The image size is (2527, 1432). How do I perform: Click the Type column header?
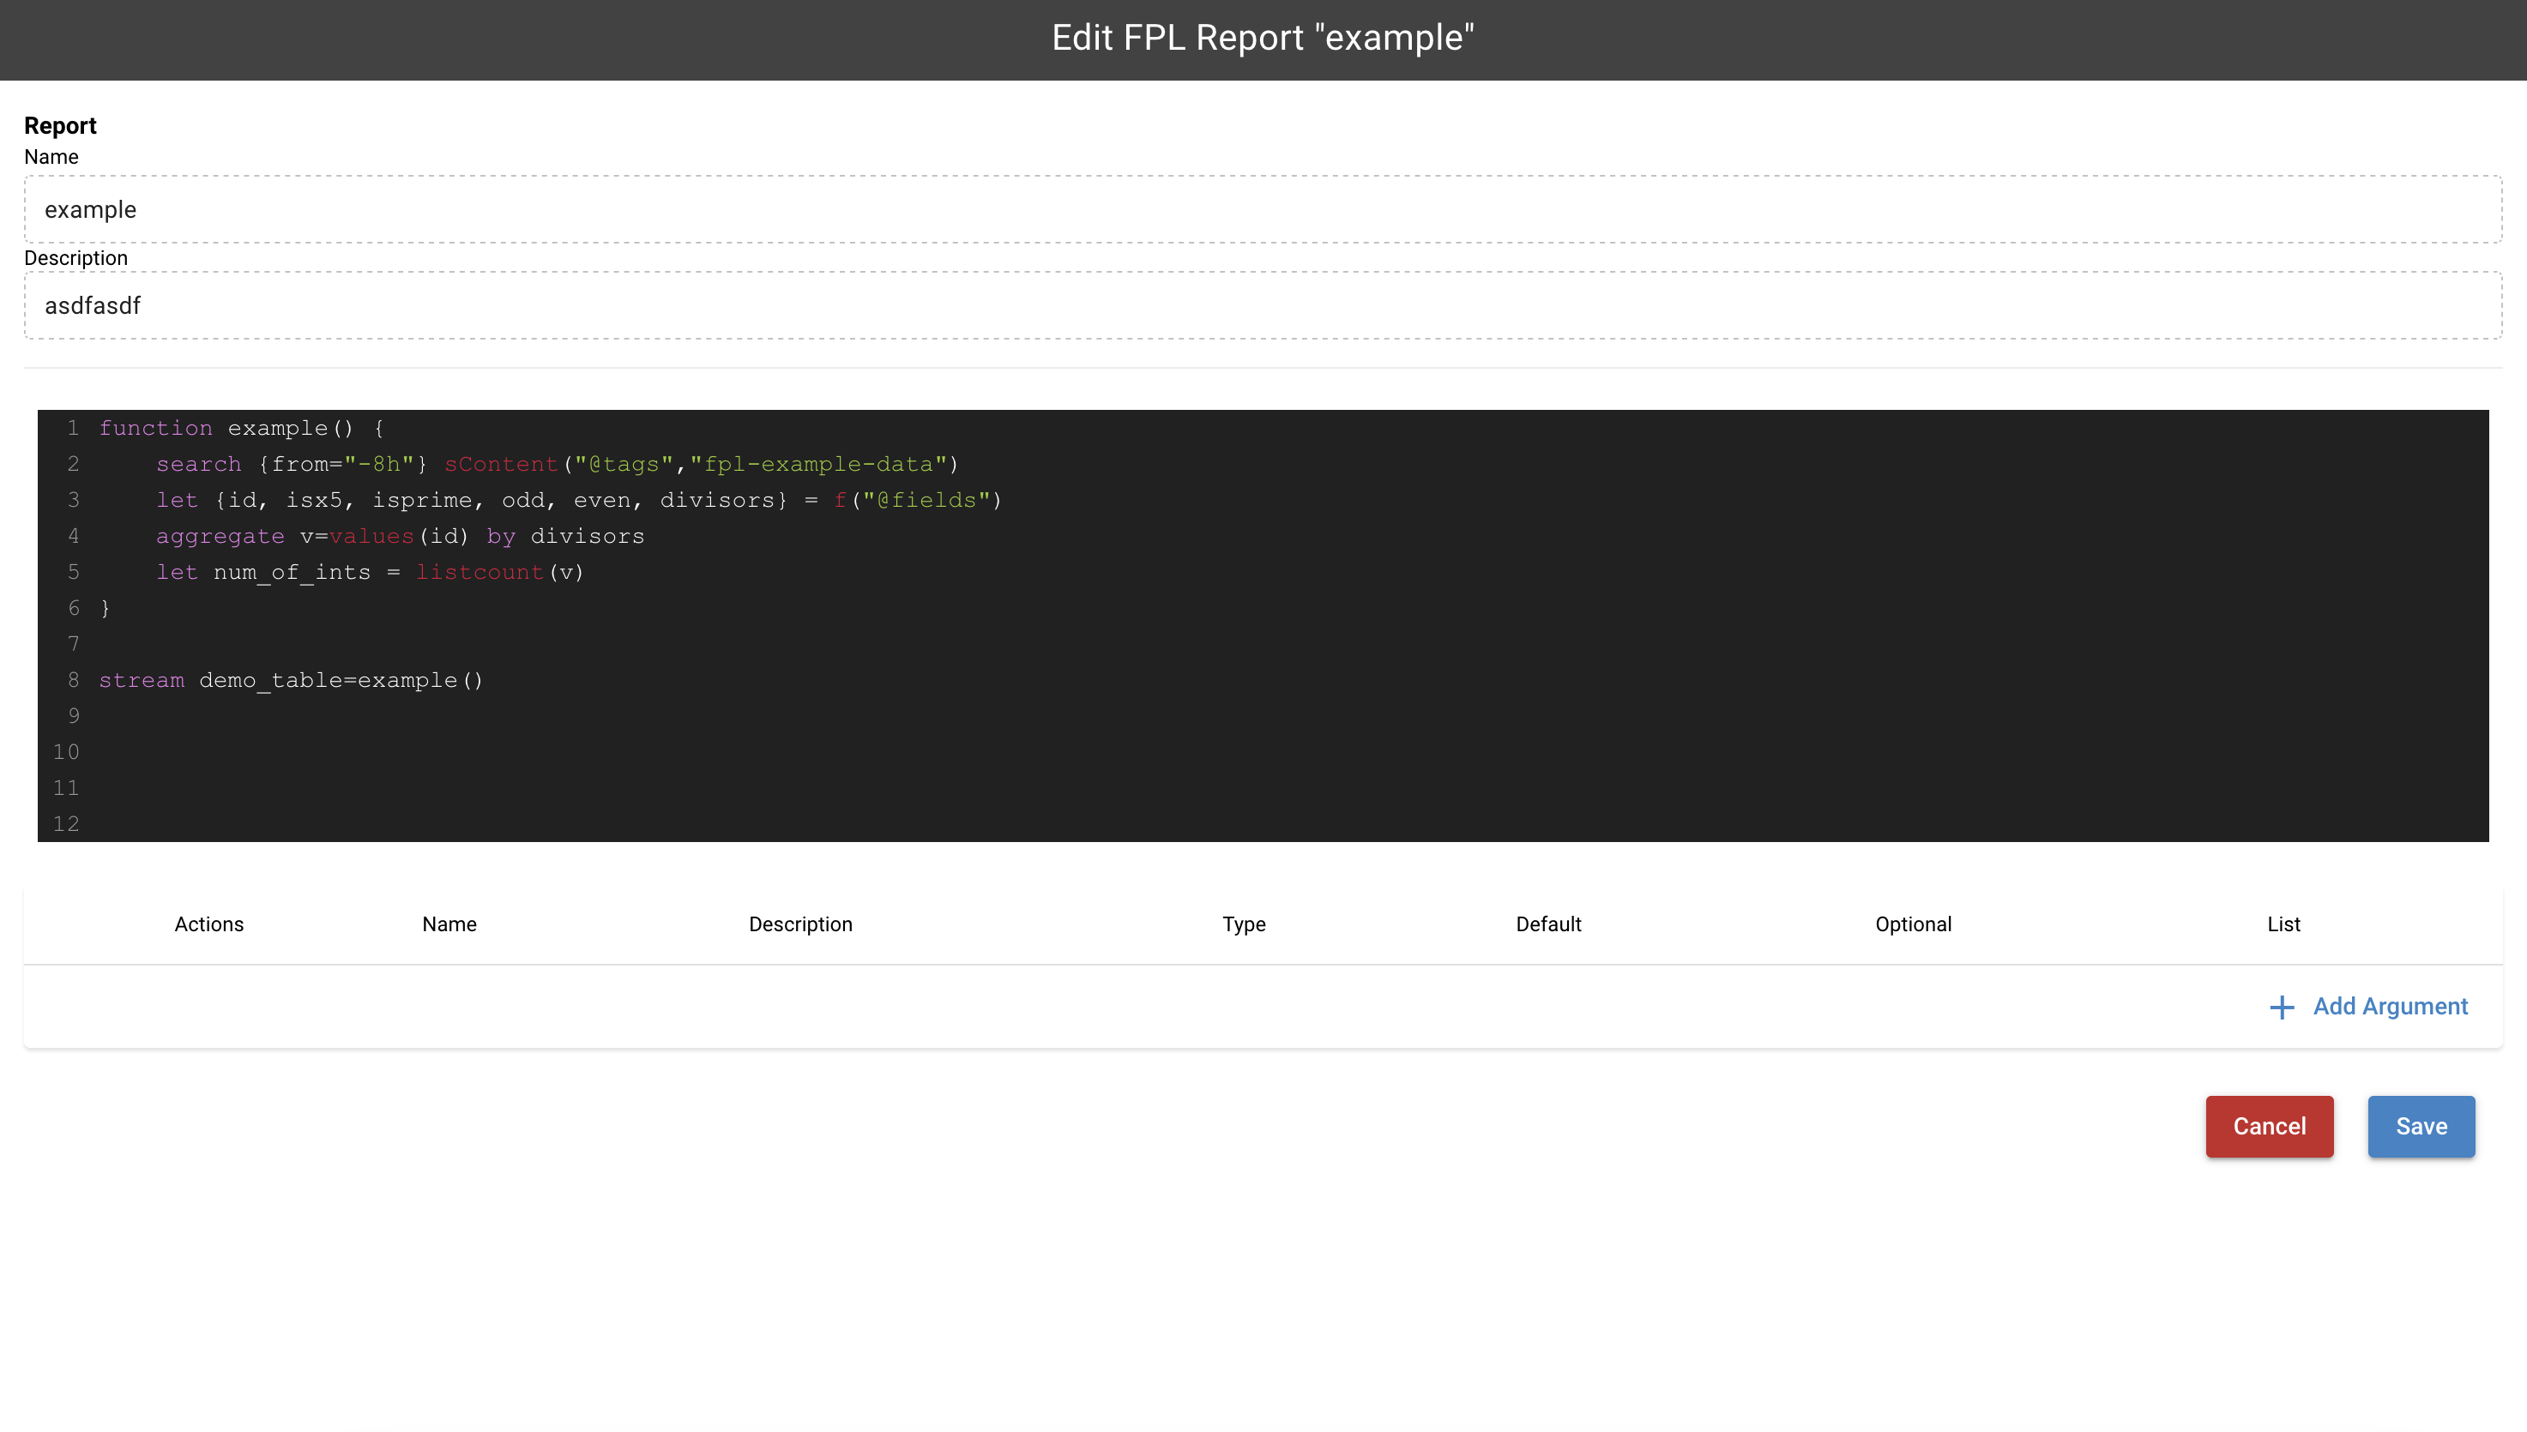[1245, 924]
